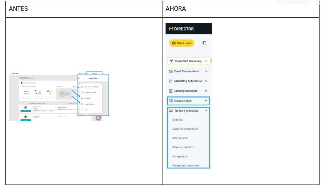Expand the Landing Optimizer chevron
The height and width of the screenshot is (188, 323).
[206, 91]
